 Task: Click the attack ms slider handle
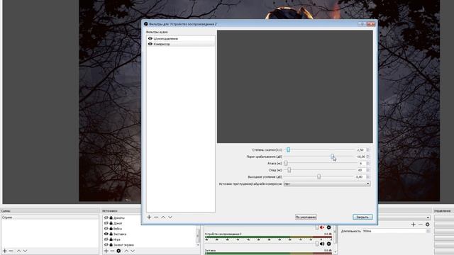click(286, 164)
